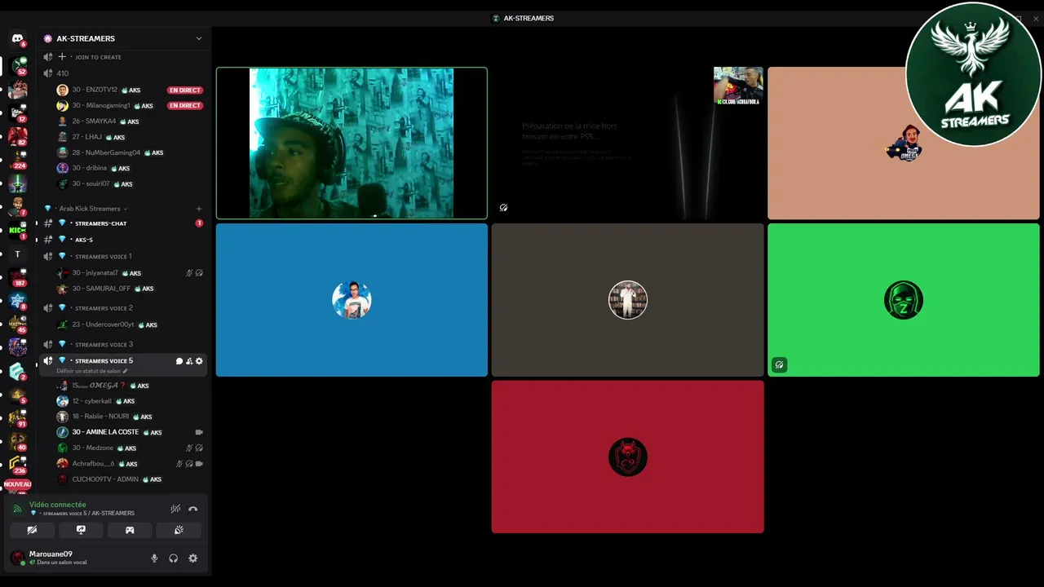Screen dimensions: 1044x587
Task: Open the server icon with 224 badge
Action: (x=17, y=158)
